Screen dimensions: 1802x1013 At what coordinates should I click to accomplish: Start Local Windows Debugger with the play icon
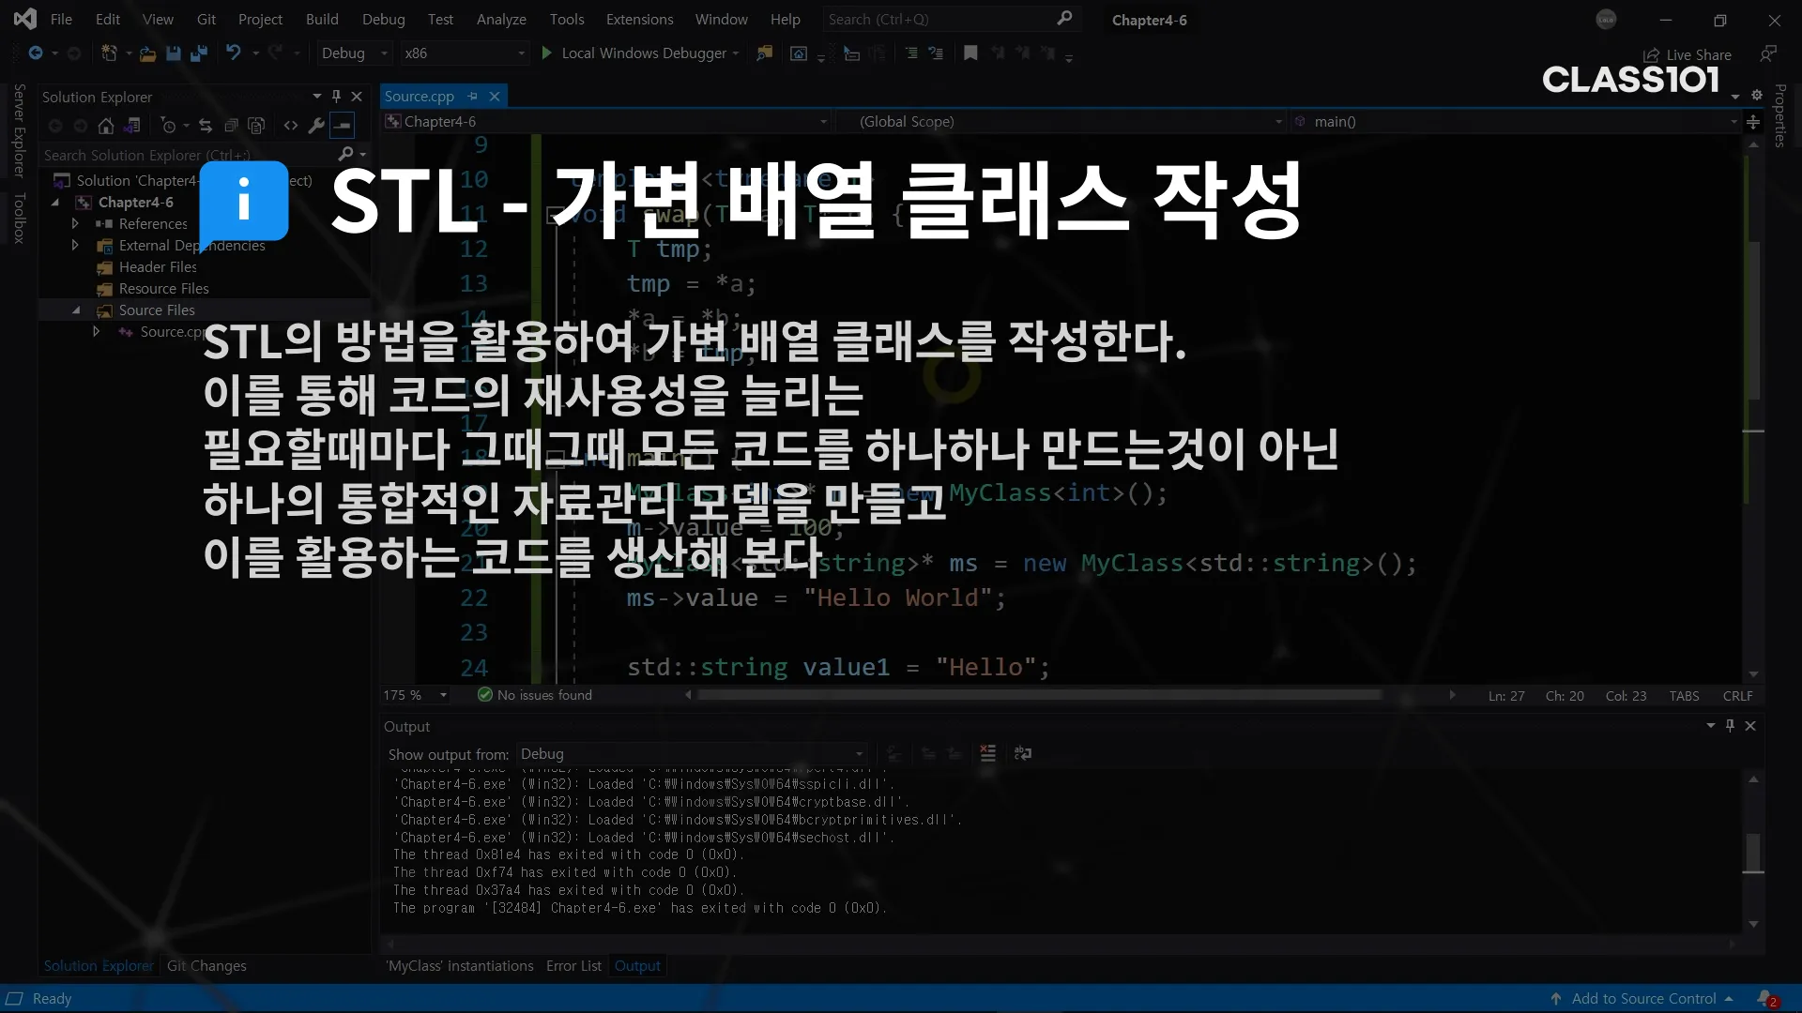click(x=547, y=53)
